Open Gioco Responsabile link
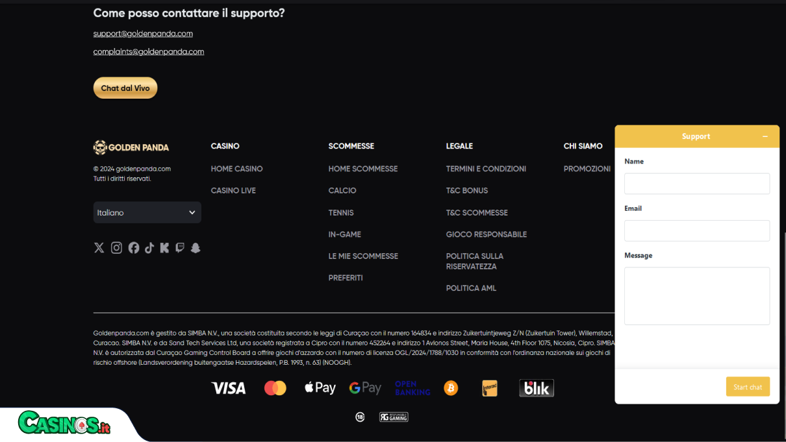The width and height of the screenshot is (786, 442). (x=487, y=234)
